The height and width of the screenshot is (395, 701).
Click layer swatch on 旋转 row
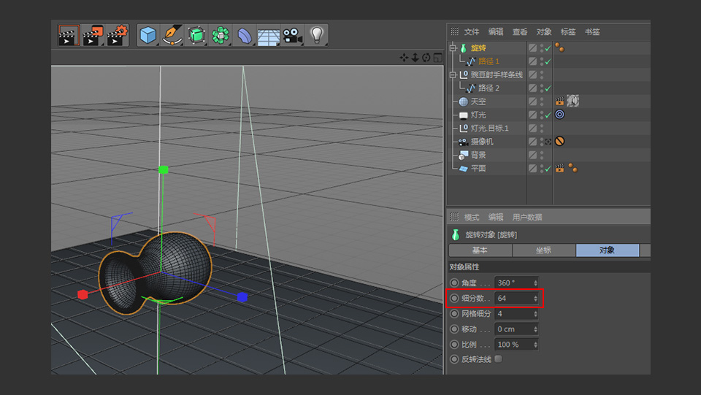click(x=532, y=47)
